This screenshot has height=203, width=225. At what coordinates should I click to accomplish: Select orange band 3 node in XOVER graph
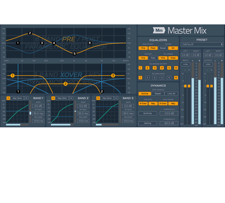(x=113, y=76)
